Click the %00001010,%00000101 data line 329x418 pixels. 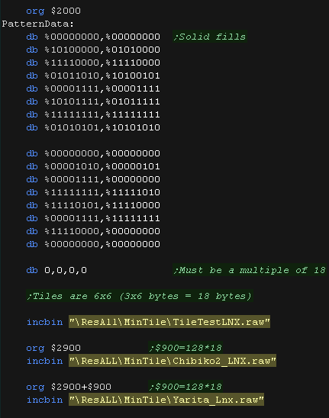[93, 166]
